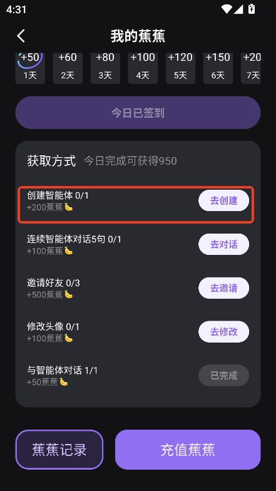Select the day 2 +60 reward tile
The width and height of the screenshot is (276, 491).
[x=68, y=68]
